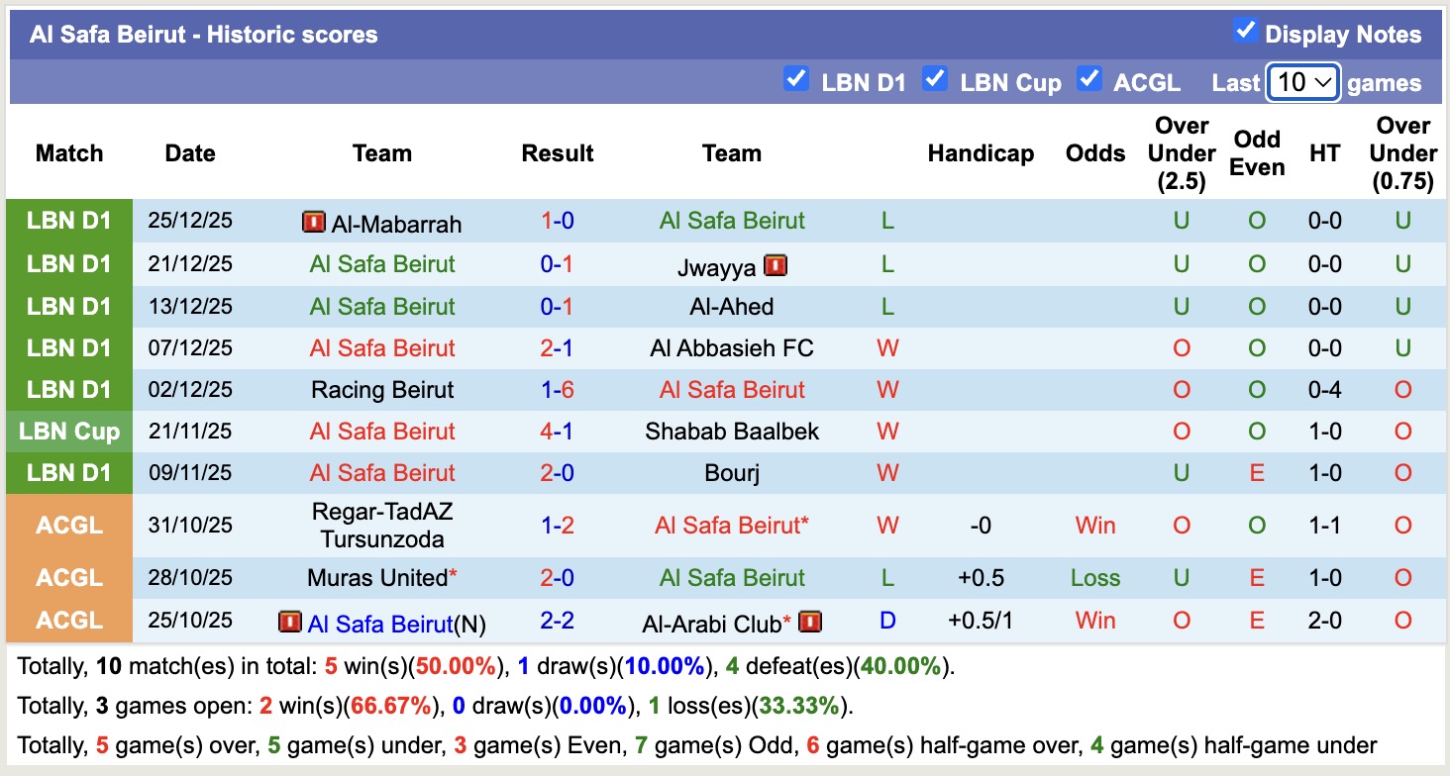Open the Al Abbasieh FC team link
The image size is (1450, 776).
point(732,348)
